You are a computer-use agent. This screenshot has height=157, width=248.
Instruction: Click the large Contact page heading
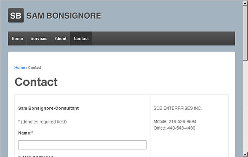(x=36, y=82)
